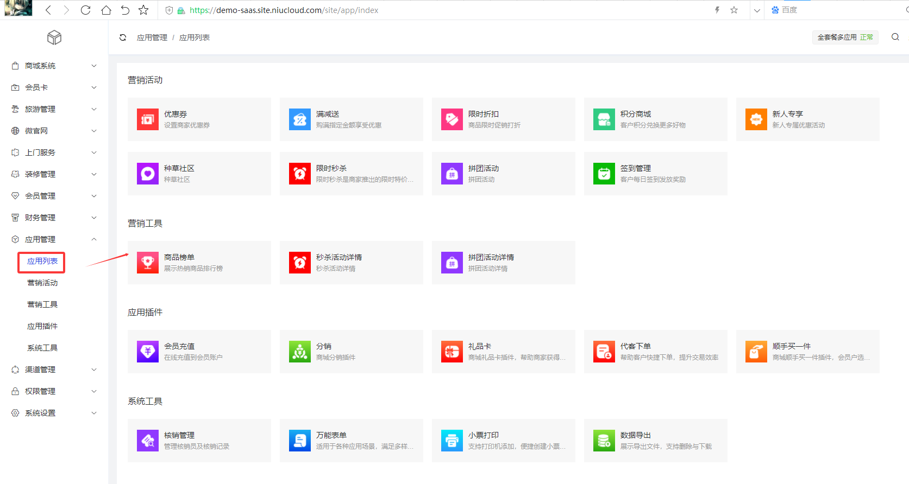
Task: Click the browser URL address field
Action: pos(435,10)
